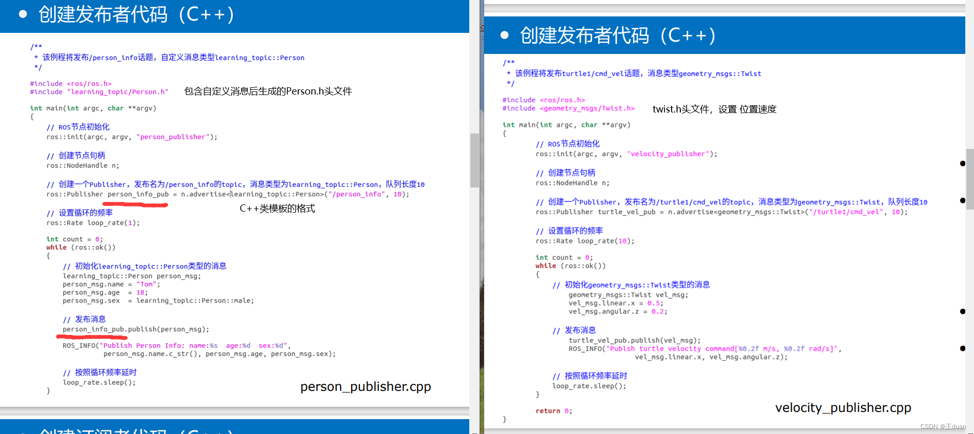Viewport: 974px width, 434px height.
Task: Click annotation twist.h头文件，设置 位置速度
Action: [714, 109]
